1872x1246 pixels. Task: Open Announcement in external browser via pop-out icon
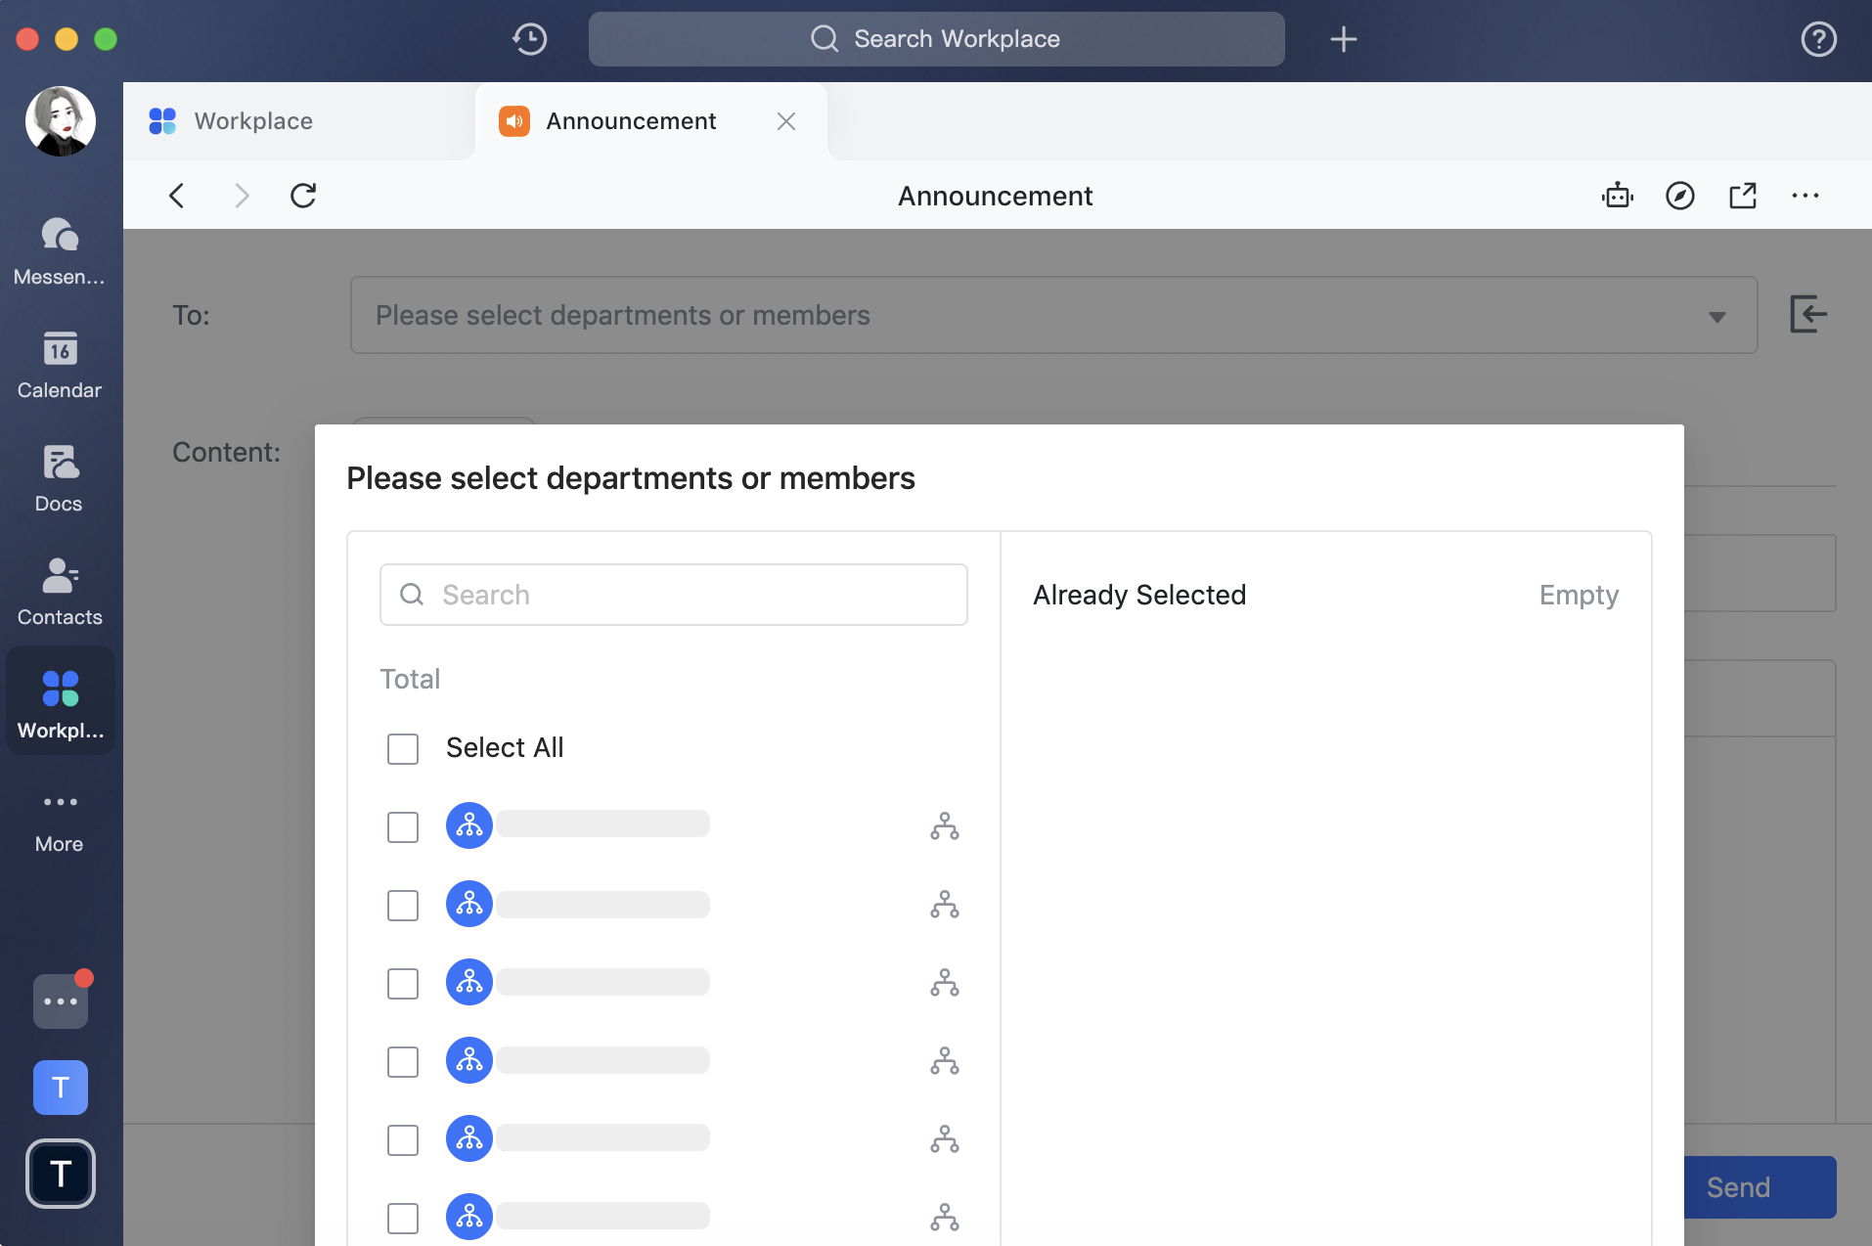tap(1743, 196)
